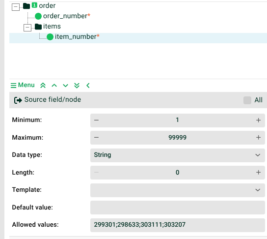Screen dimensions: 267x239
Task: Click the order folder icon
Action: click(27, 6)
